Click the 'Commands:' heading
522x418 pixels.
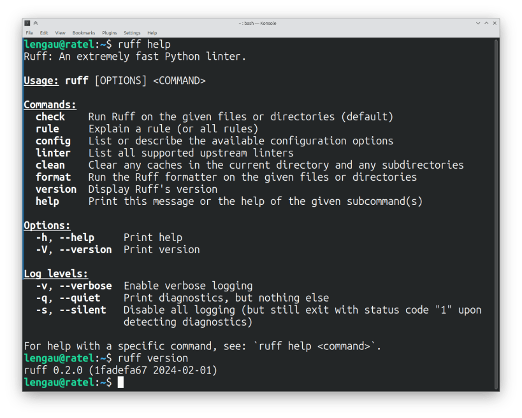click(x=50, y=105)
